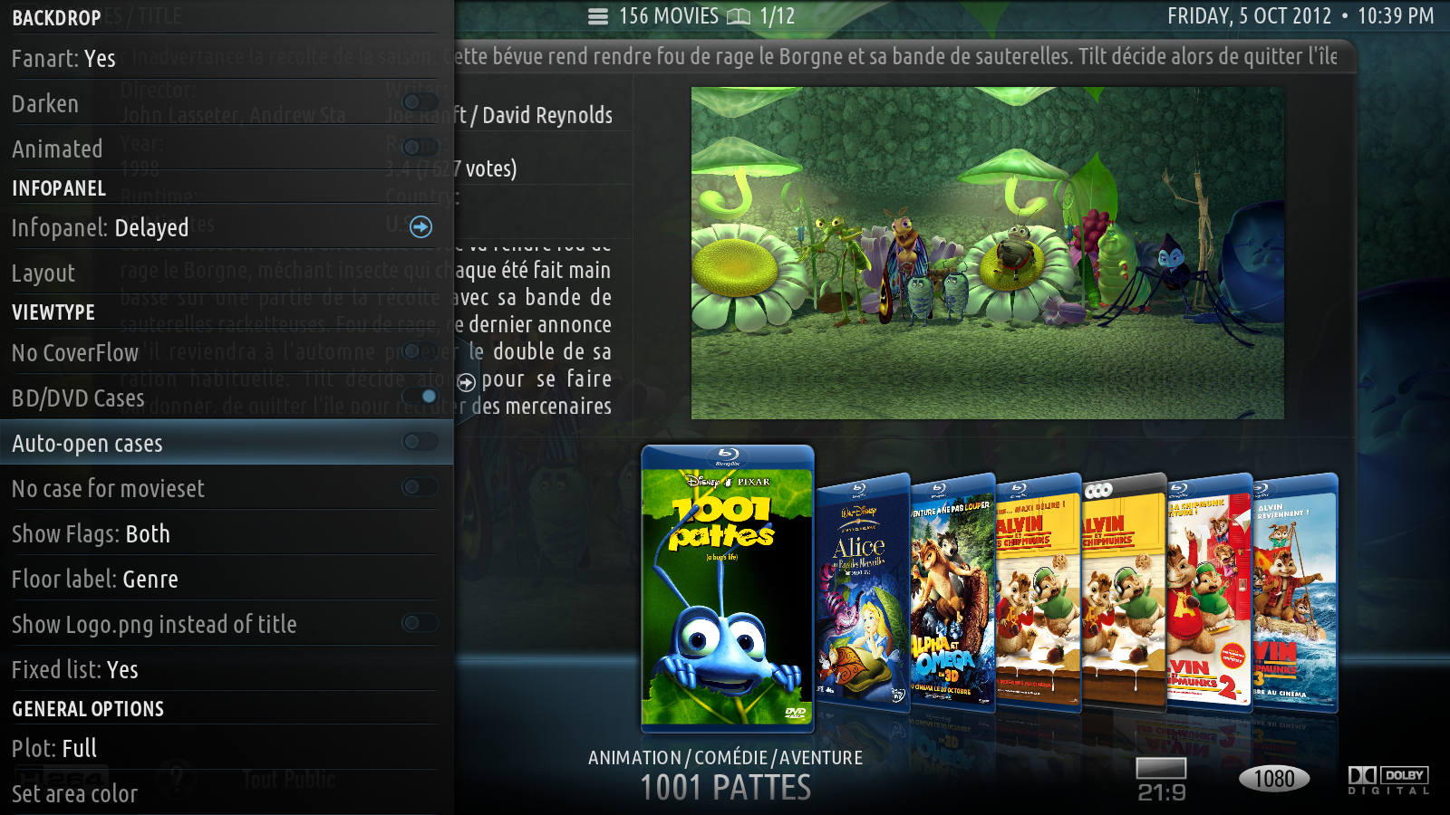Cycle the Infopanel: Delayed option
This screenshot has height=815, width=1450.
point(227,226)
